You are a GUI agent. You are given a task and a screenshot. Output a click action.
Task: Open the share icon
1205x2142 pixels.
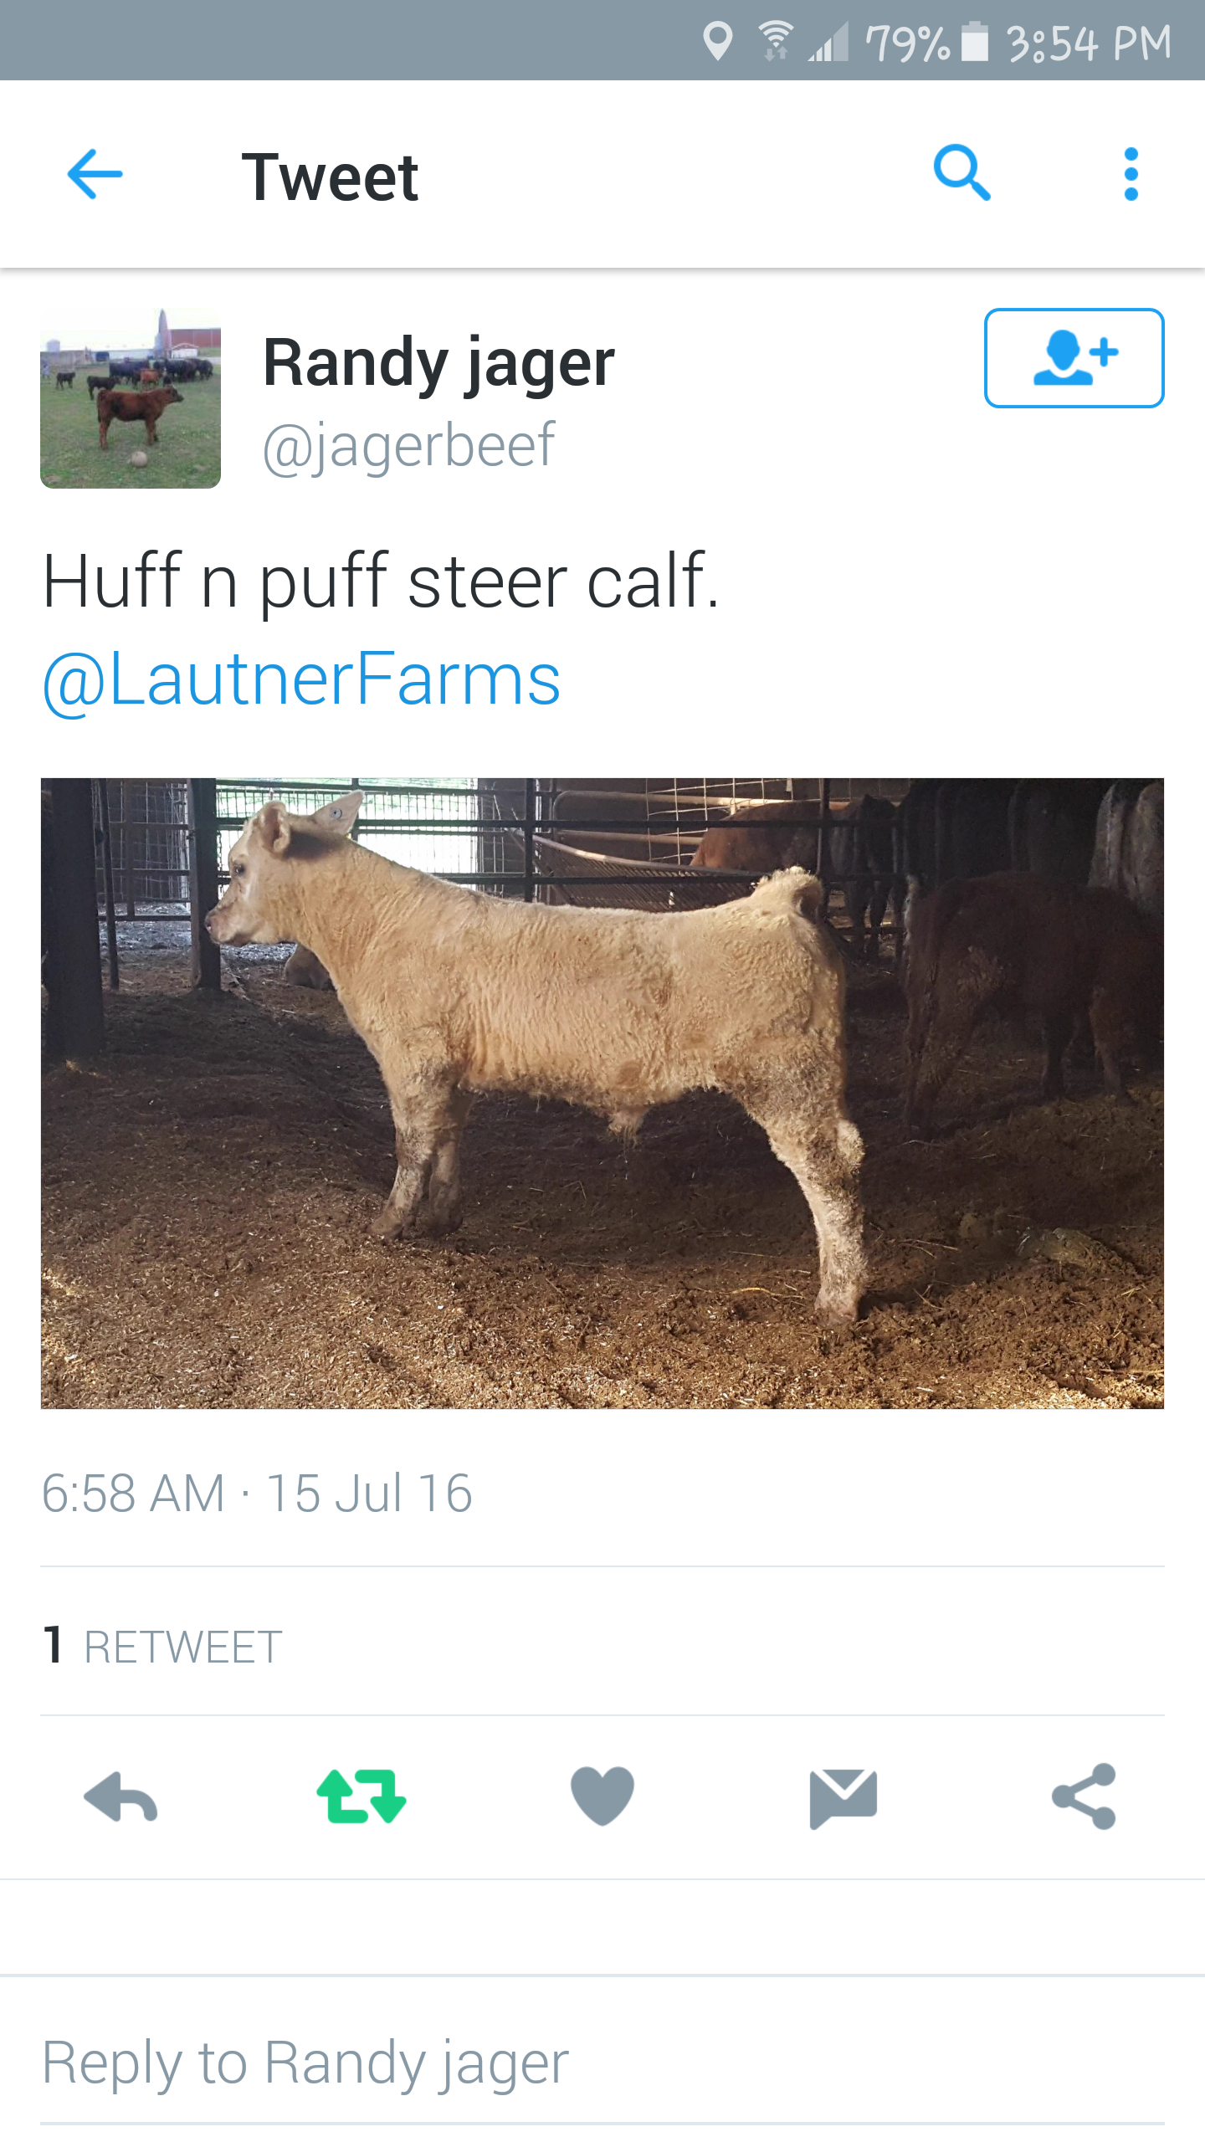tap(1084, 1796)
